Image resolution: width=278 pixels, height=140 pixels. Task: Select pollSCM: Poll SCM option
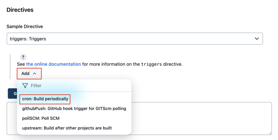pyautogui.click(x=41, y=118)
